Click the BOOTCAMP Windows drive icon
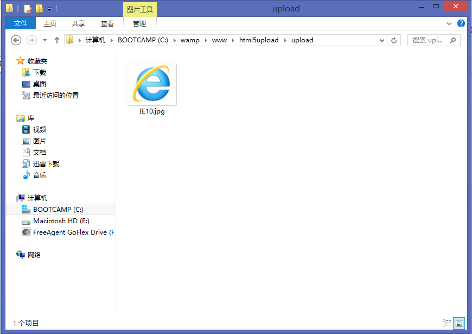The image size is (472, 334). click(x=26, y=209)
